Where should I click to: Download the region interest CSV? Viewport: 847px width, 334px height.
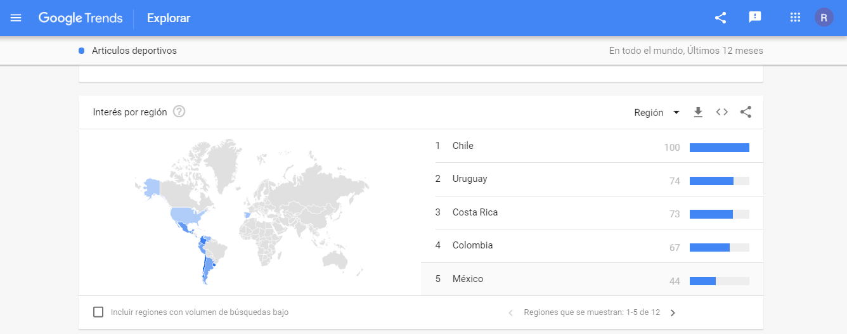(698, 112)
